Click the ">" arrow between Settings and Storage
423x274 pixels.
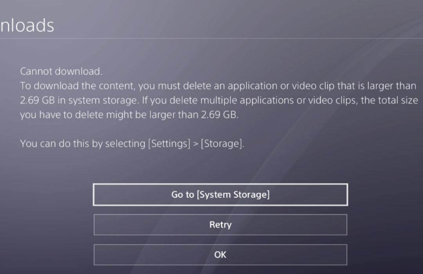point(195,143)
